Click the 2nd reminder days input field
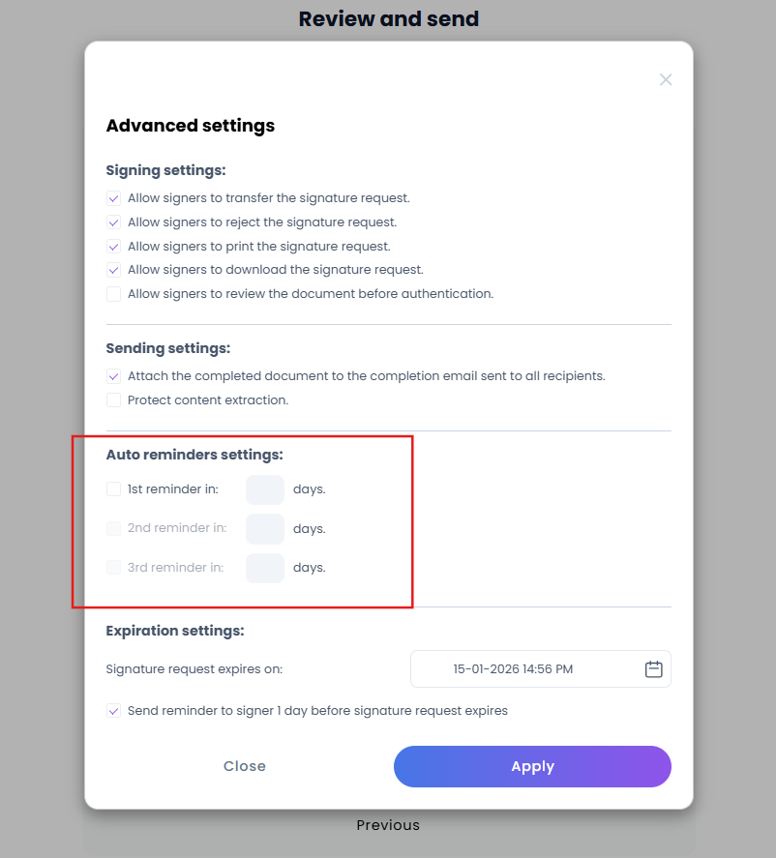Image resolution: width=776 pixels, height=858 pixels. click(x=265, y=528)
